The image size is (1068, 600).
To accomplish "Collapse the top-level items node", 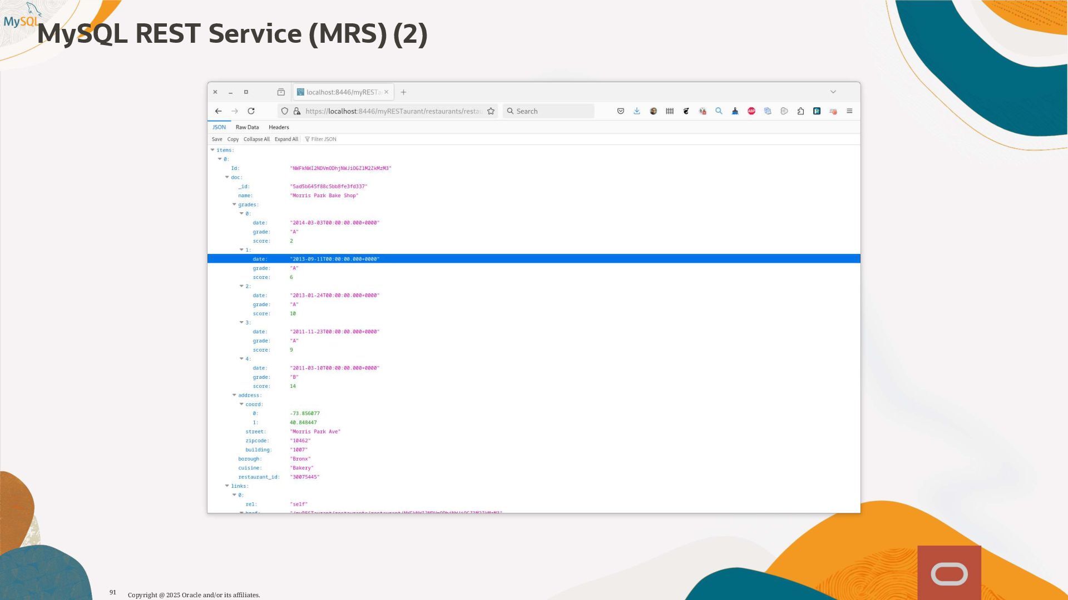I will [212, 150].
